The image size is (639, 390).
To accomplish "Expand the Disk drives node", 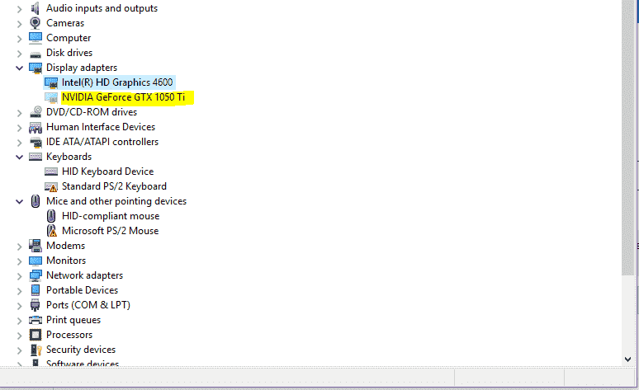I will tap(19, 54).
